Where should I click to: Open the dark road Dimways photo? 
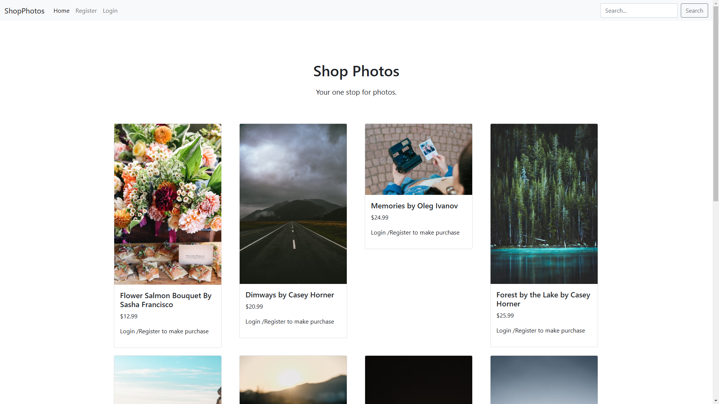point(293,204)
